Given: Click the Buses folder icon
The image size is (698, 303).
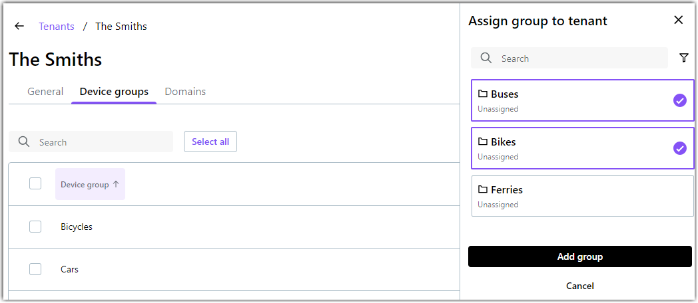Looking at the screenshot, I should click(483, 94).
